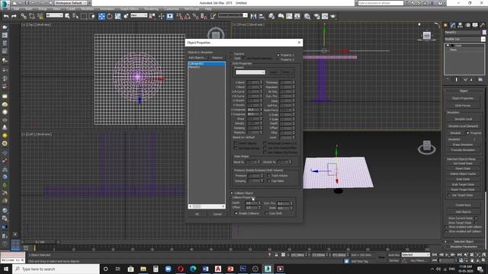488x274 pixels.
Task: Click the ViewCube in perspective viewport
Action: [427, 147]
